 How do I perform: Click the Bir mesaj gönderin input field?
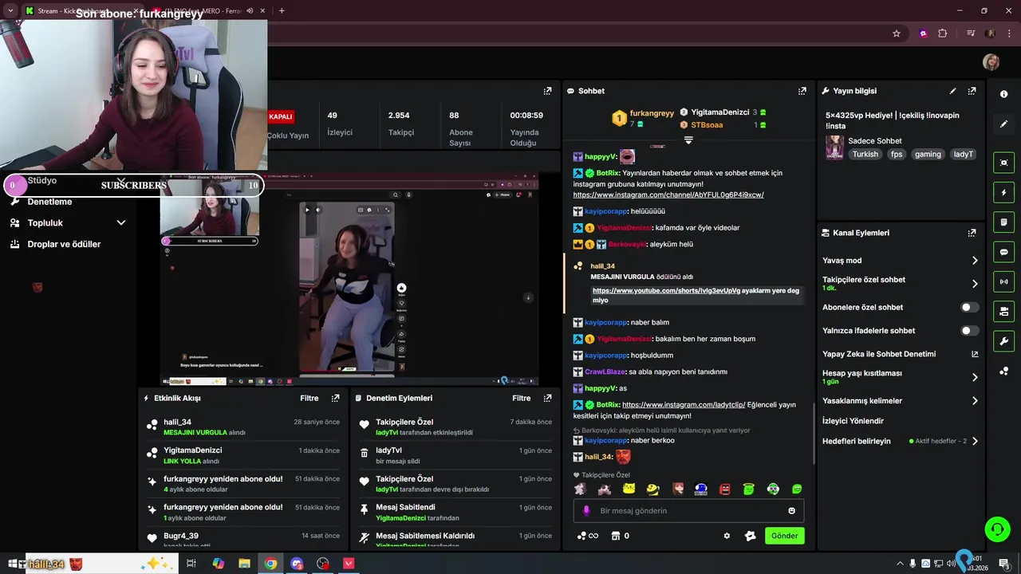point(688,510)
